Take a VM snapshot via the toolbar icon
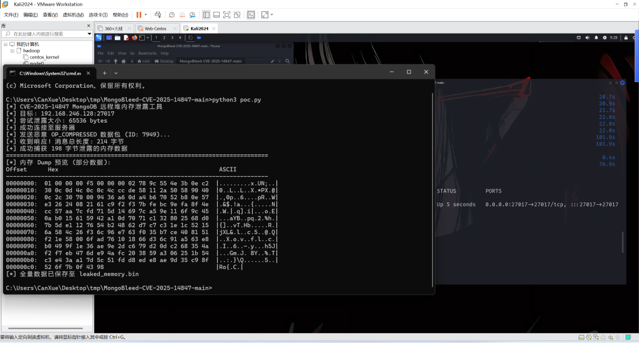The width and height of the screenshot is (639, 343). click(172, 14)
